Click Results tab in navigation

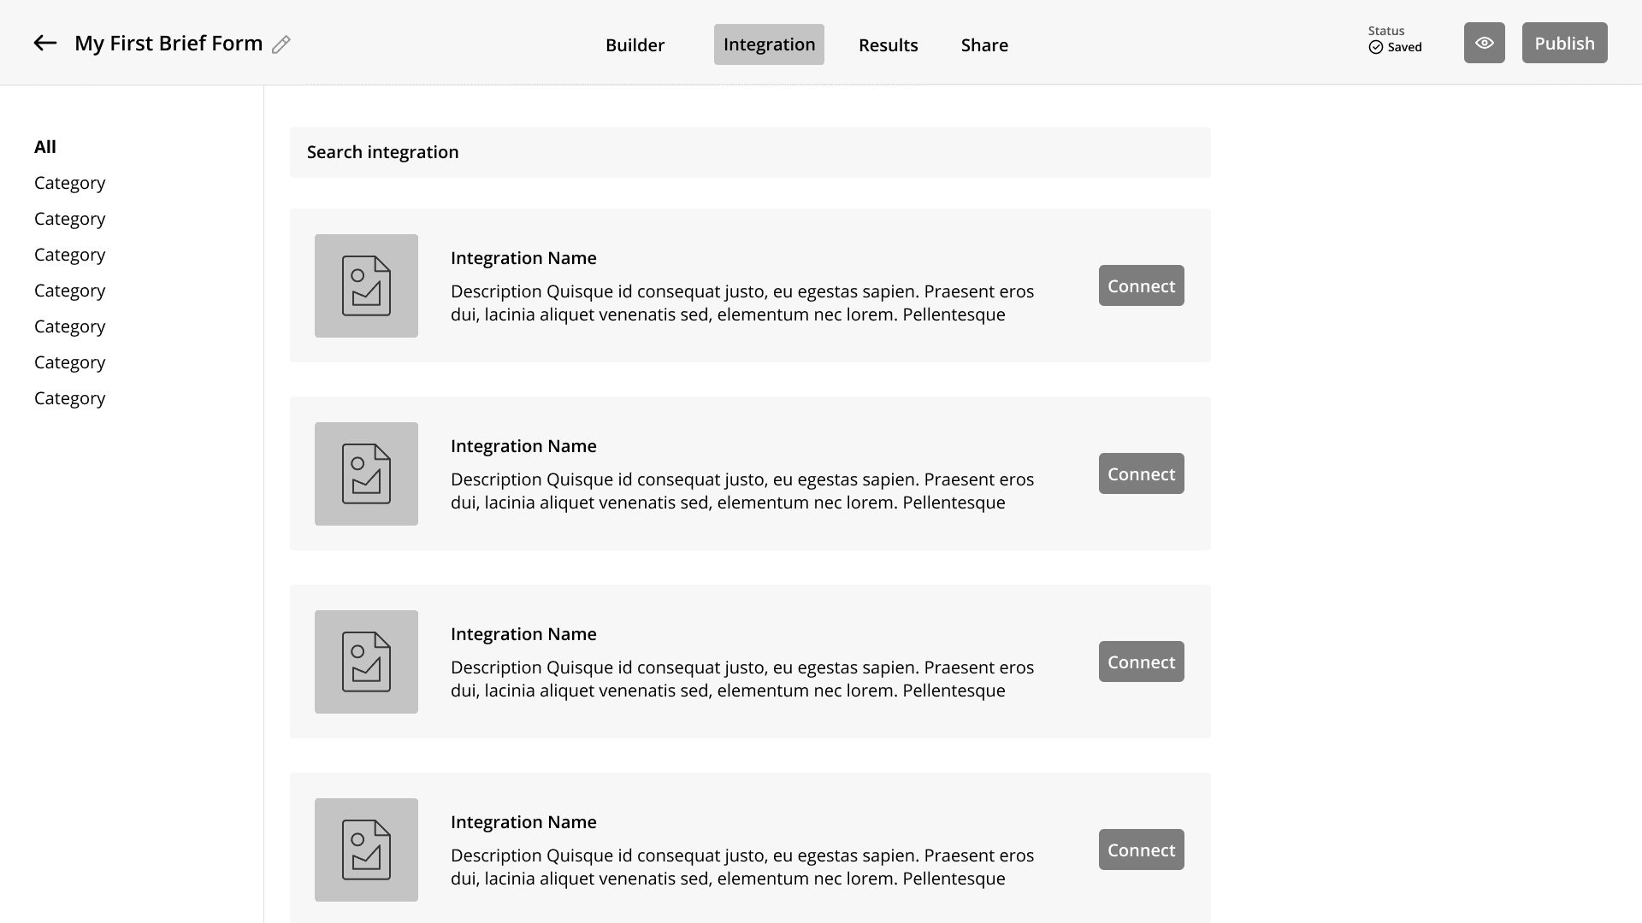pyautogui.click(x=889, y=44)
